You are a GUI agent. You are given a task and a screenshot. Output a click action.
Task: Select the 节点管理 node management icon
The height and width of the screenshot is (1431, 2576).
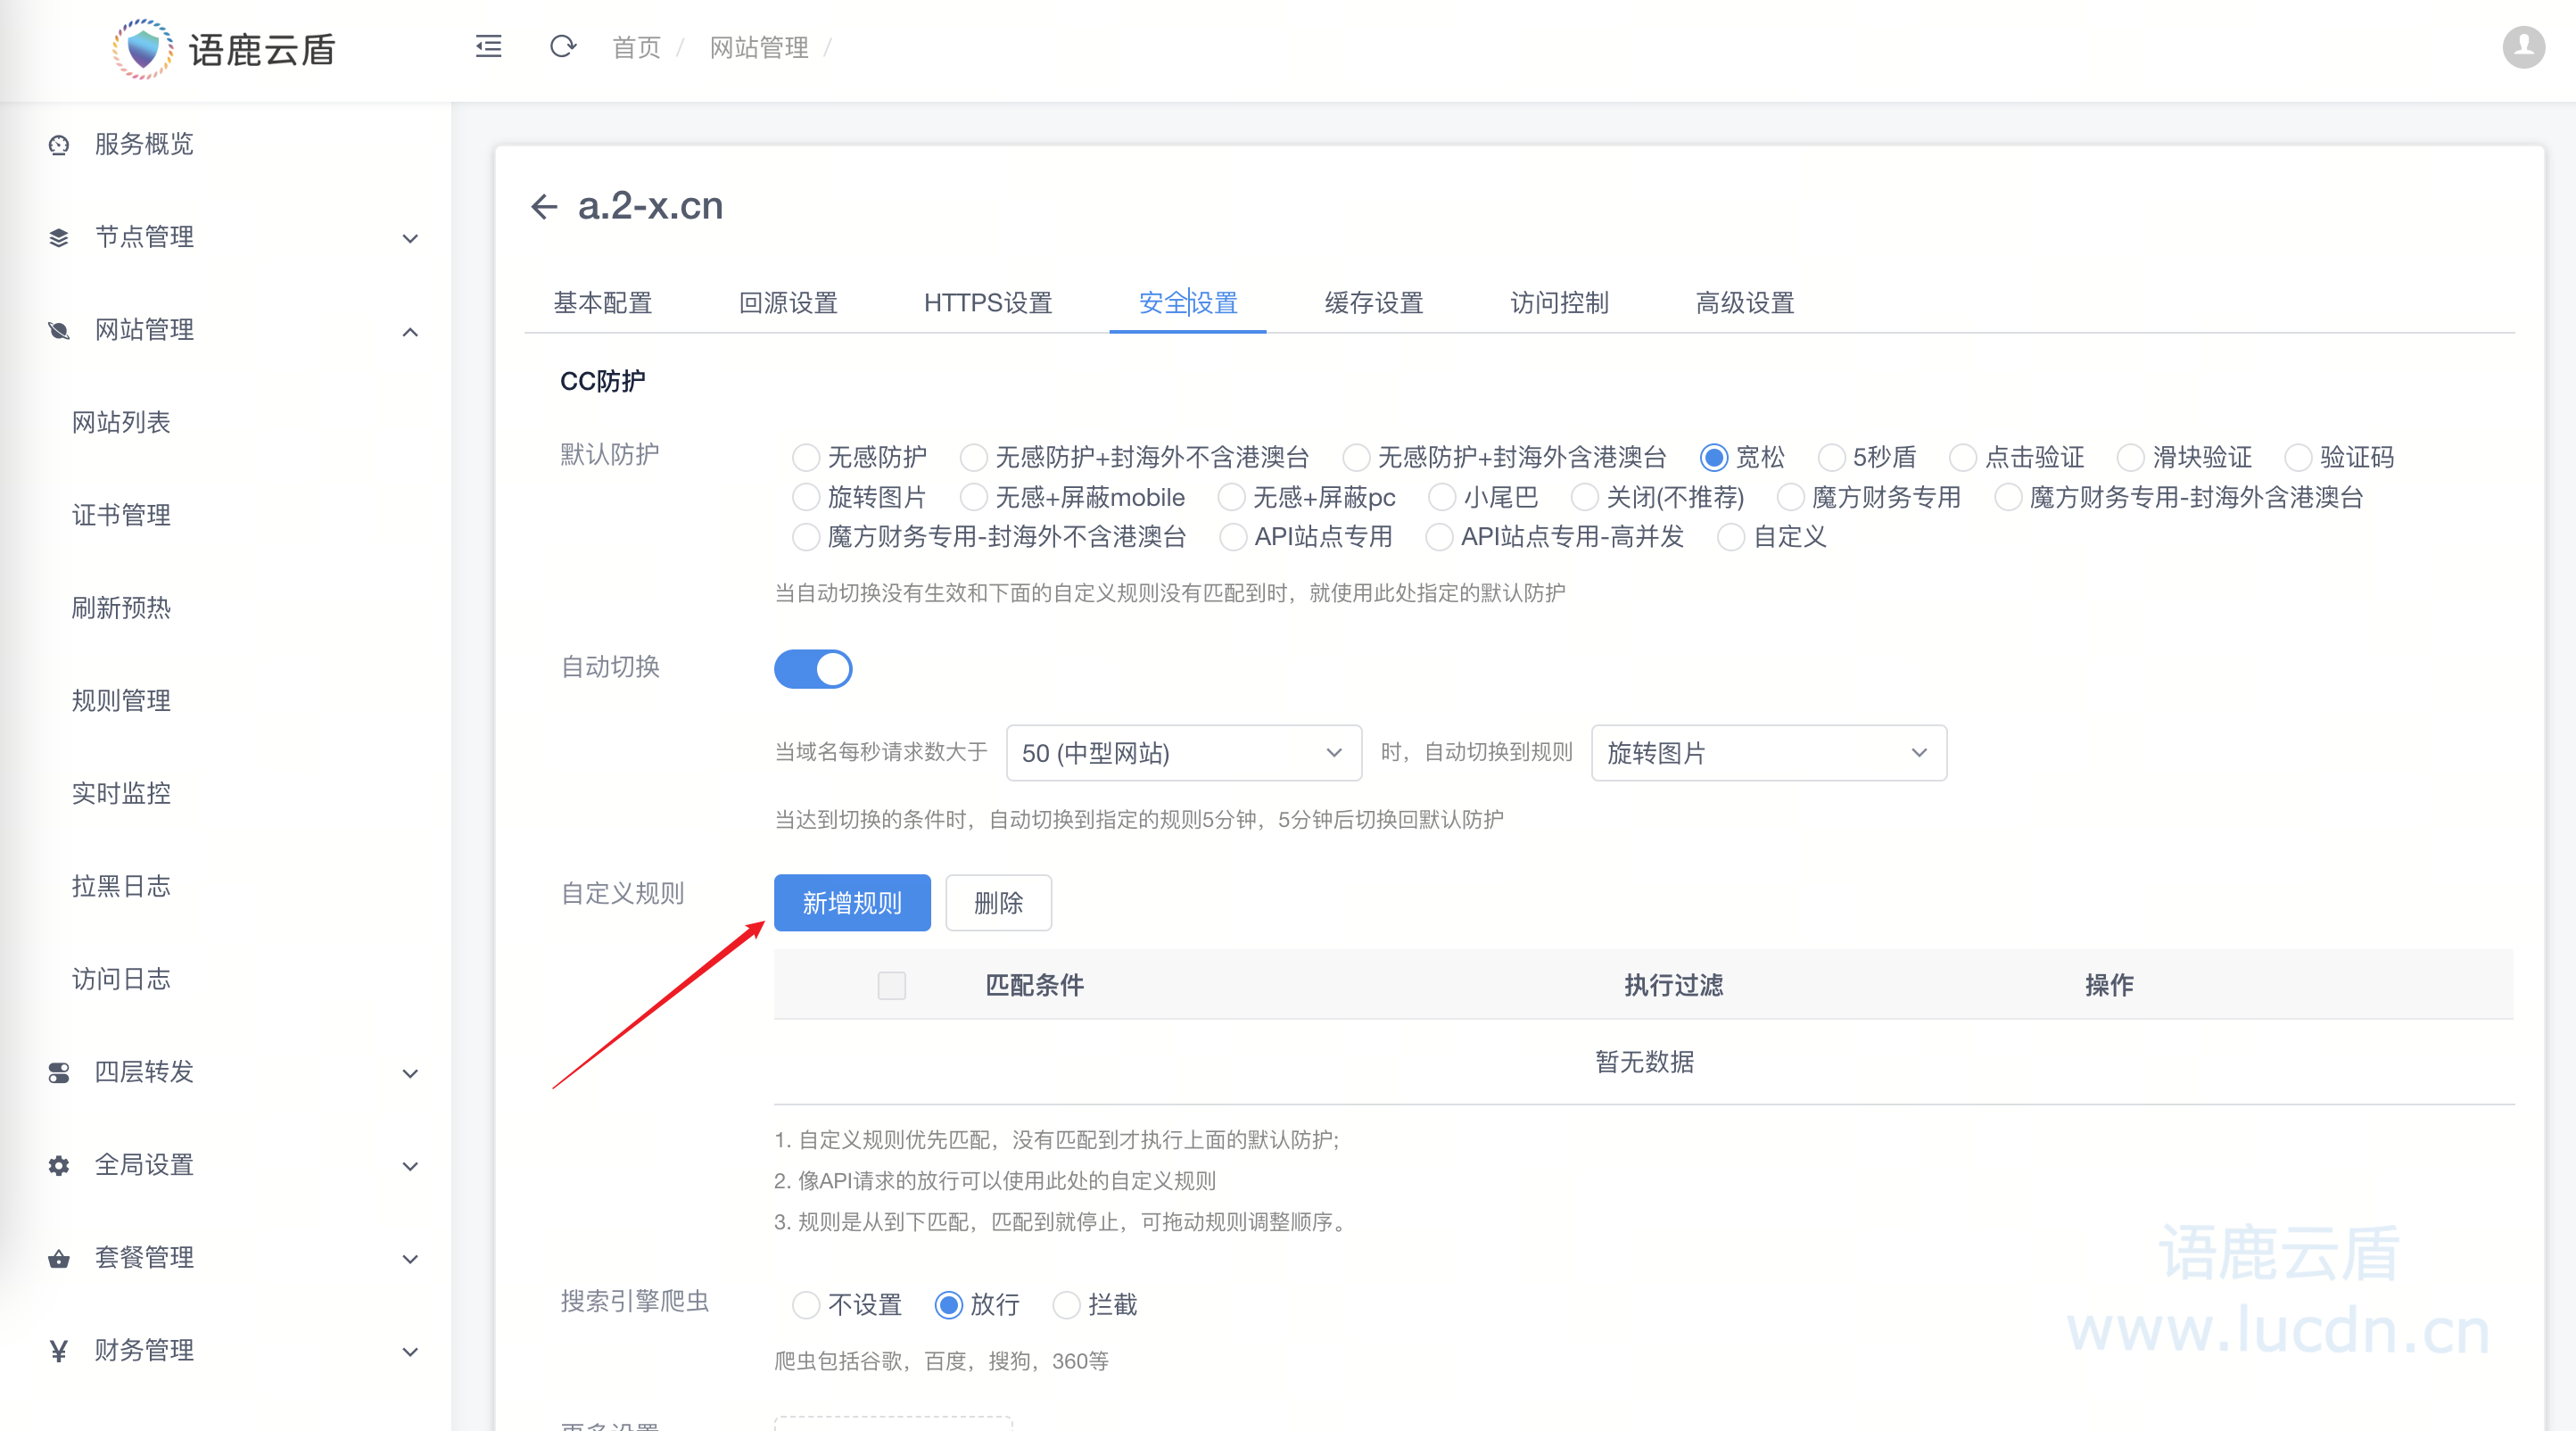pyautogui.click(x=58, y=237)
